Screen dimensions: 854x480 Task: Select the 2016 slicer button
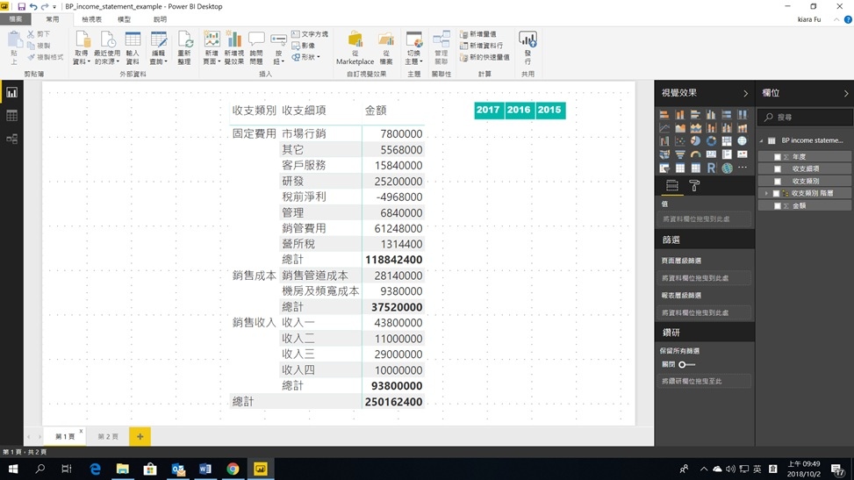pyautogui.click(x=519, y=110)
